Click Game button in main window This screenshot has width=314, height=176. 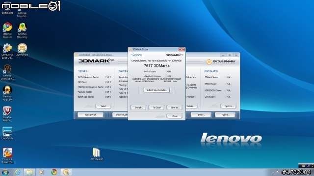click(225, 115)
